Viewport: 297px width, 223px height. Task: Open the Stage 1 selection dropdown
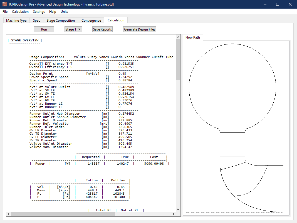click(73, 29)
